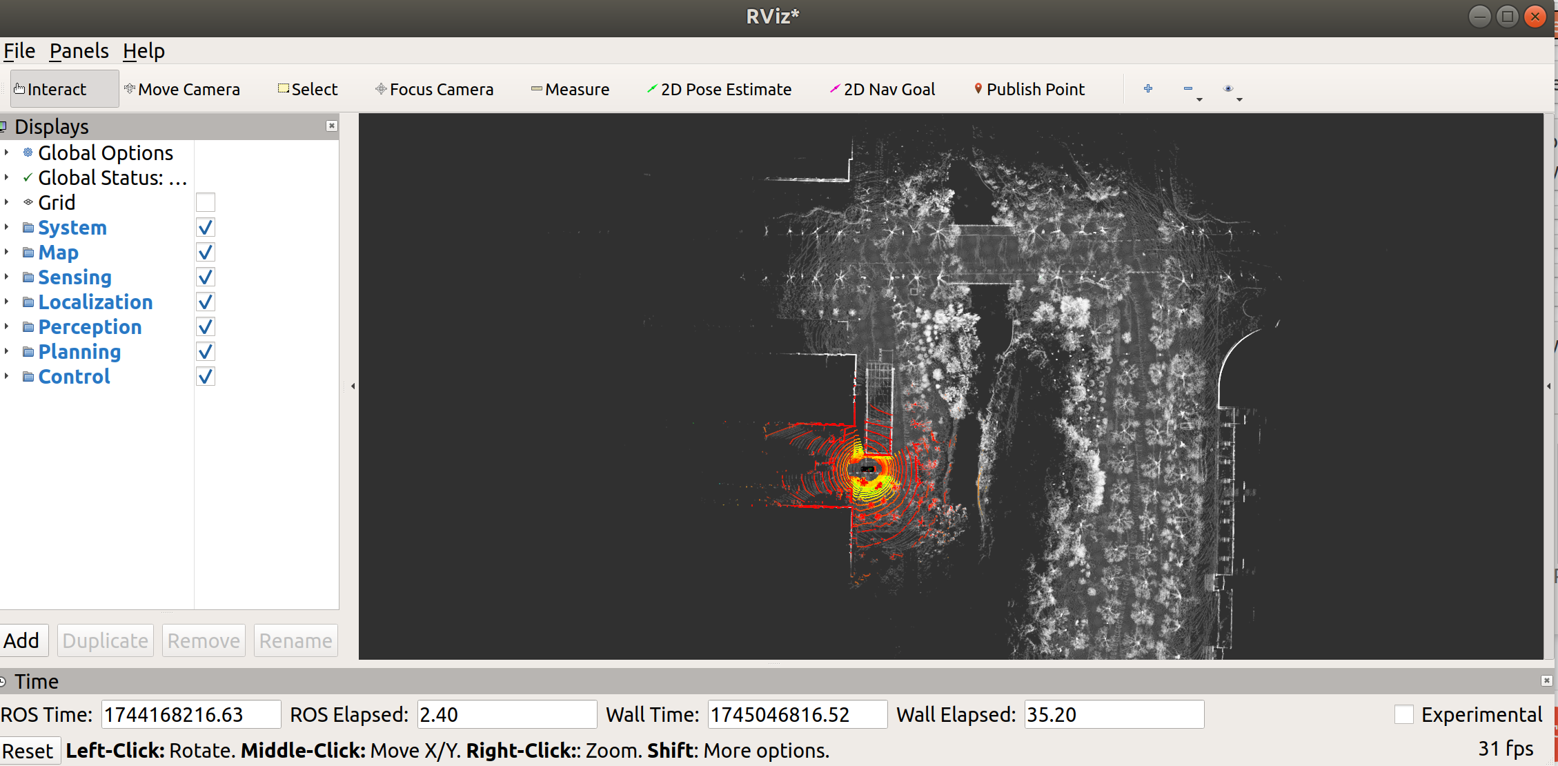Open the Panels menu
Image resolution: width=1558 pixels, height=766 pixels.
(x=79, y=51)
